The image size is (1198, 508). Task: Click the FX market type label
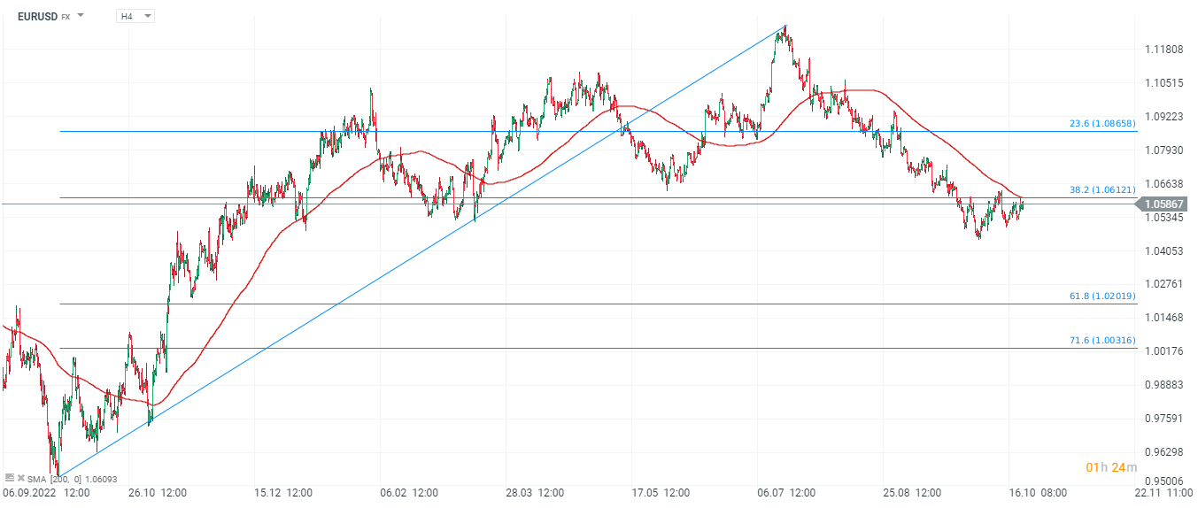66,17
